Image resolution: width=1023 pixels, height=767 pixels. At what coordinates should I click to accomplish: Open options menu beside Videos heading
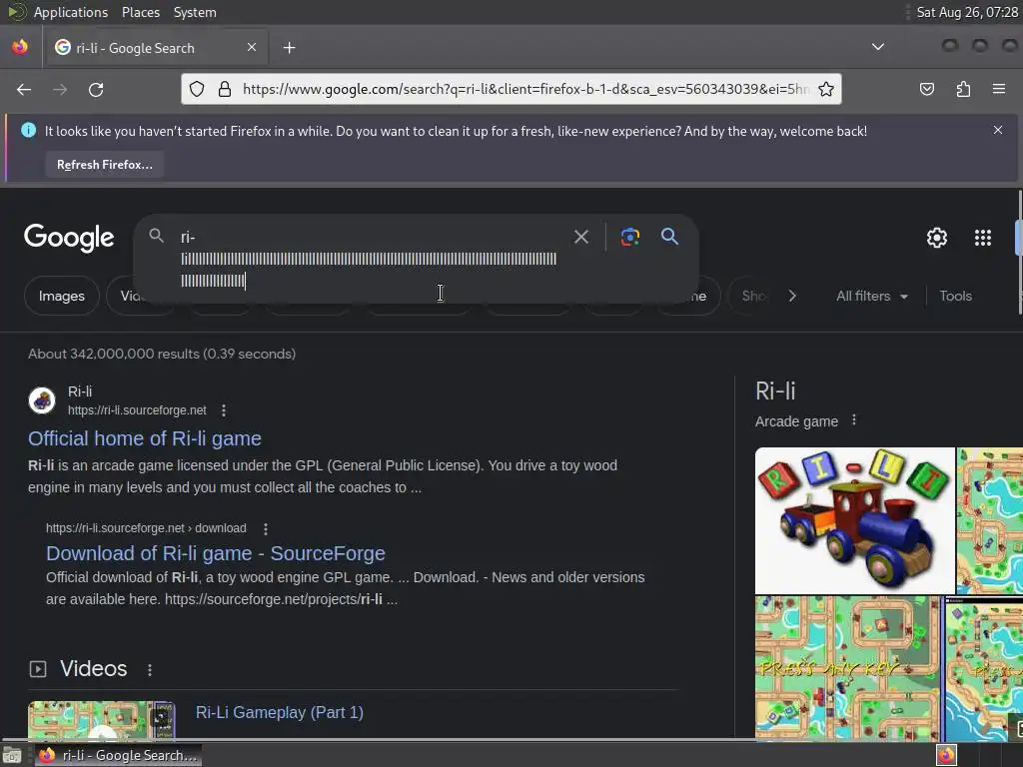pyautogui.click(x=150, y=670)
